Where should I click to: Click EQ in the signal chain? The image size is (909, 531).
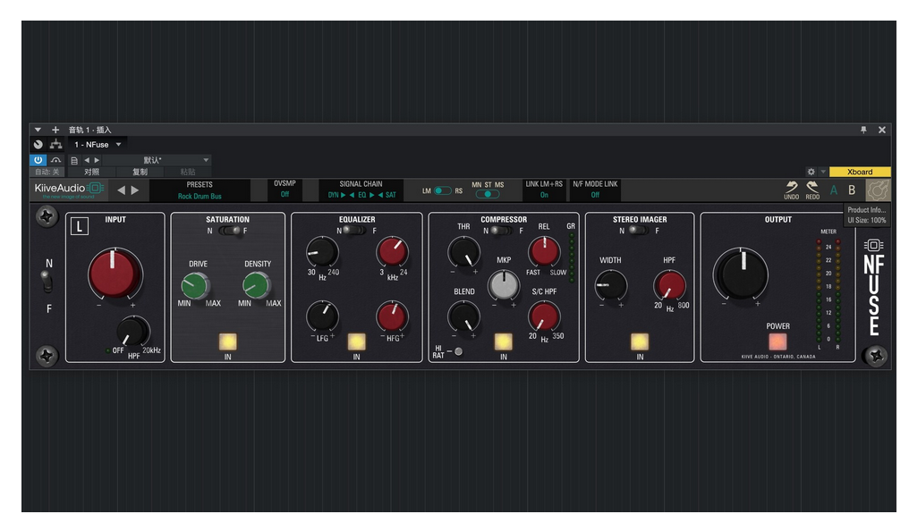361,195
